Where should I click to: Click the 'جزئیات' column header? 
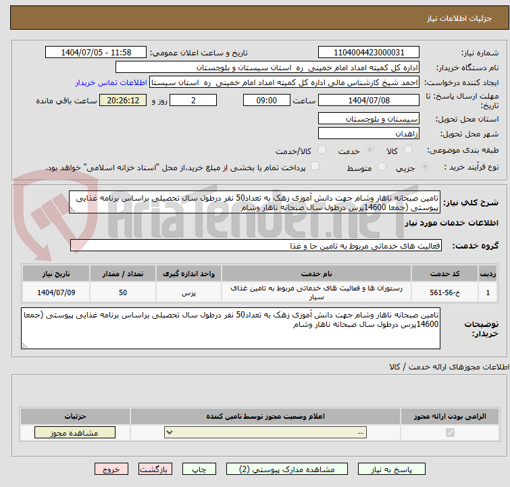[x=75, y=416]
